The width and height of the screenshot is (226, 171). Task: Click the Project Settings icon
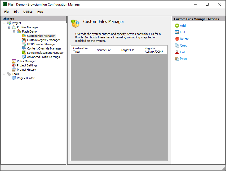tap(14, 65)
